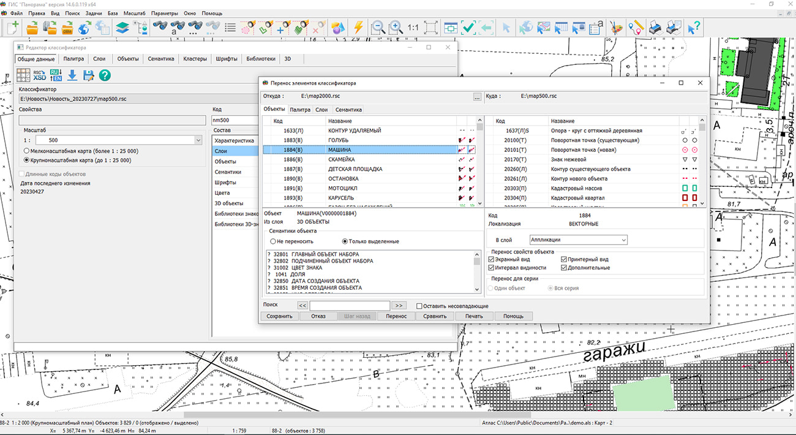
Task: Click the '<<' search previous button
Action: pyautogui.click(x=302, y=306)
